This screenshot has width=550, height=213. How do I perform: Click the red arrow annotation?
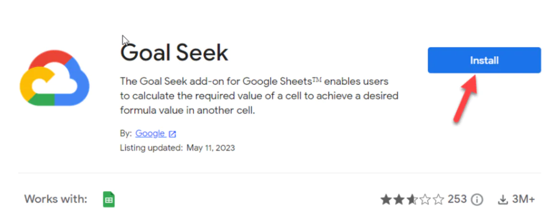point(466,97)
